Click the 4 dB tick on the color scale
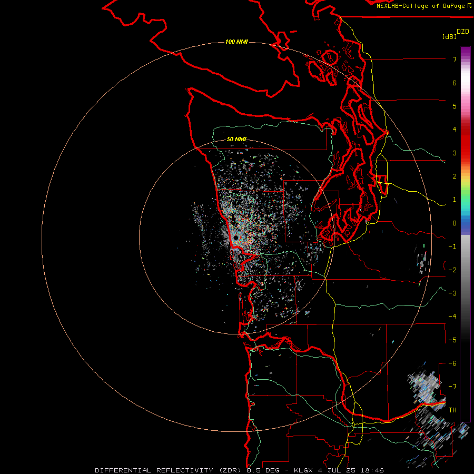The image size is (474, 474). click(x=455, y=130)
